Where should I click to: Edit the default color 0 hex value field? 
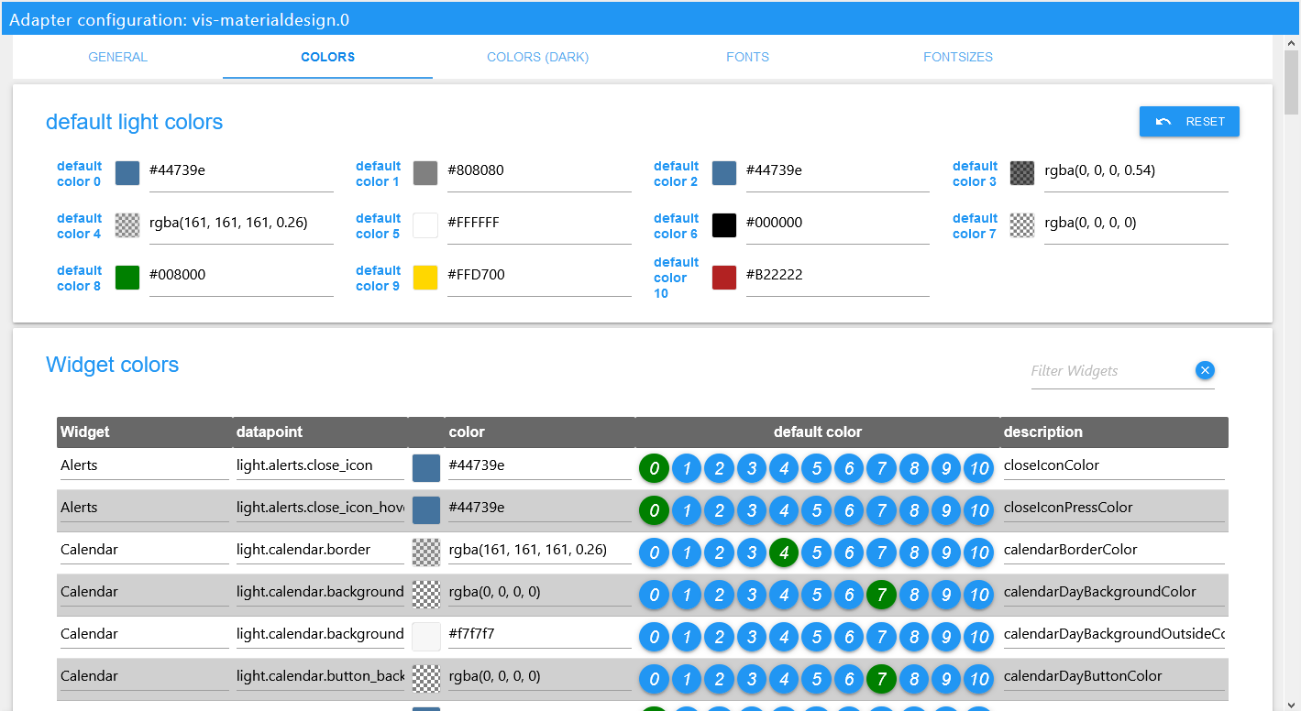[241, 171]
